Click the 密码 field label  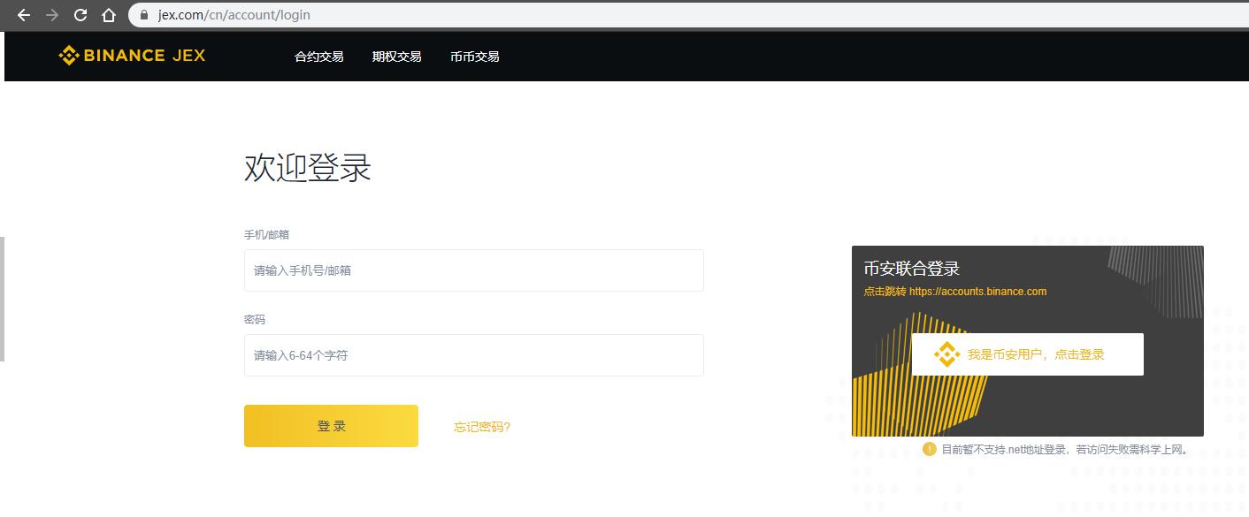[255, 319]
